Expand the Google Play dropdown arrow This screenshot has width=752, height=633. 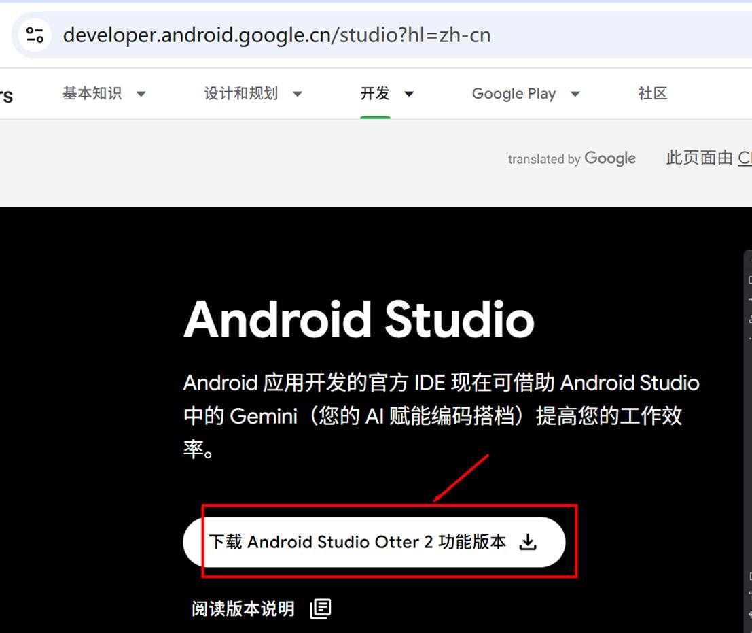point(575,94)
